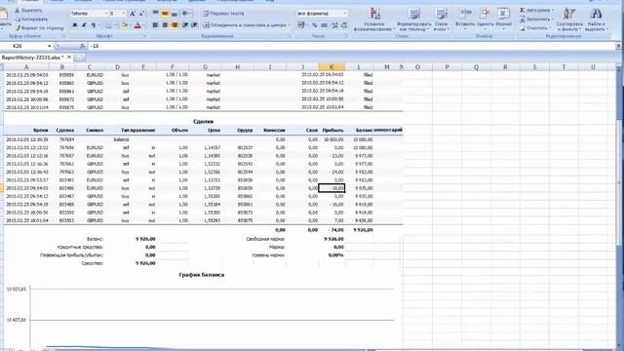Viewport: 624px width, 351px height.
Task: Increase the cell indent
Action: pyautogui.click(x=195, y=25)
